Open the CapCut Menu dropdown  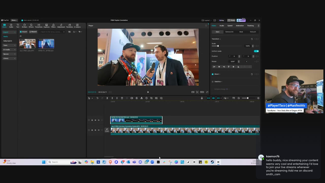point(14,20)
